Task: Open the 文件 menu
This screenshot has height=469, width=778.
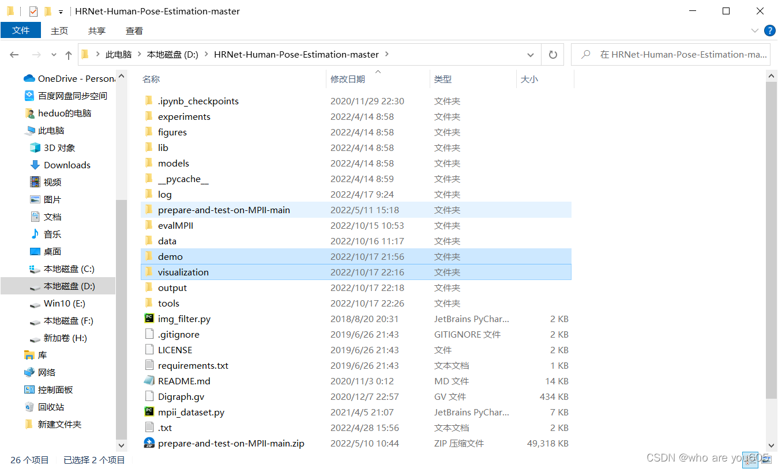Action: point(21,30)
